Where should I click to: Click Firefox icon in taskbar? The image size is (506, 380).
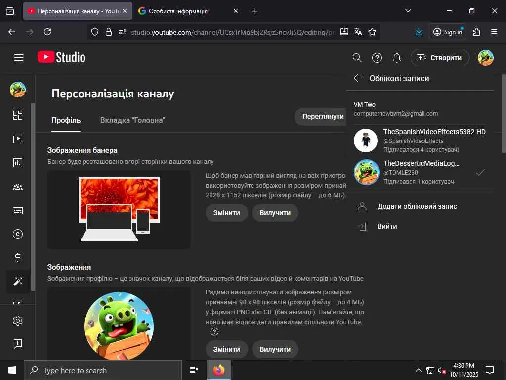pos(219,370)
